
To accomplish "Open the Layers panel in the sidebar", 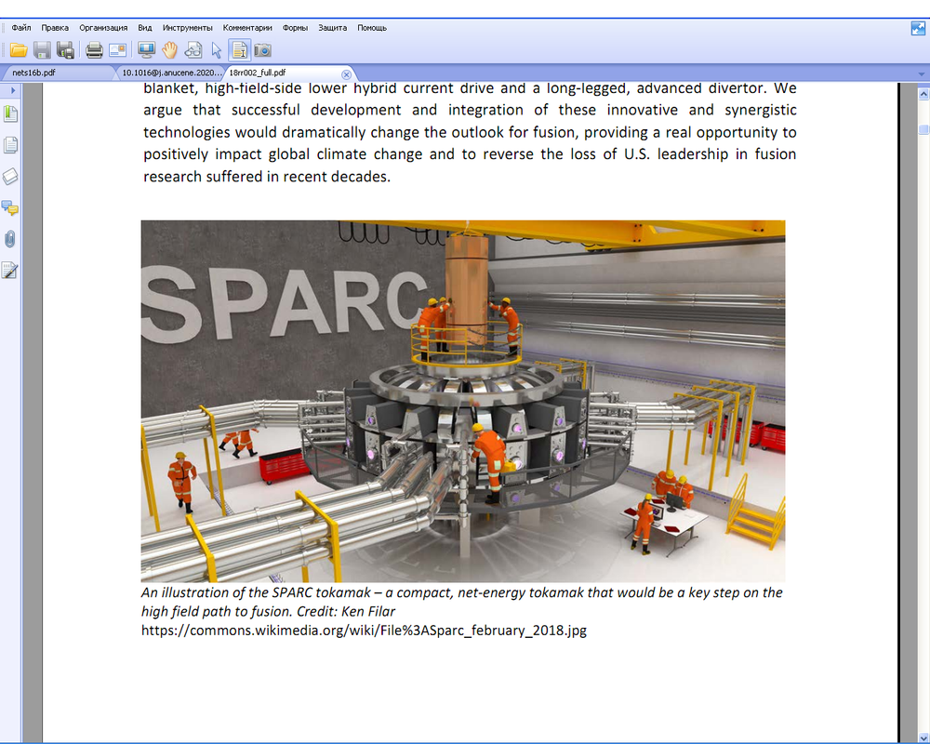I will pos(10,177).
